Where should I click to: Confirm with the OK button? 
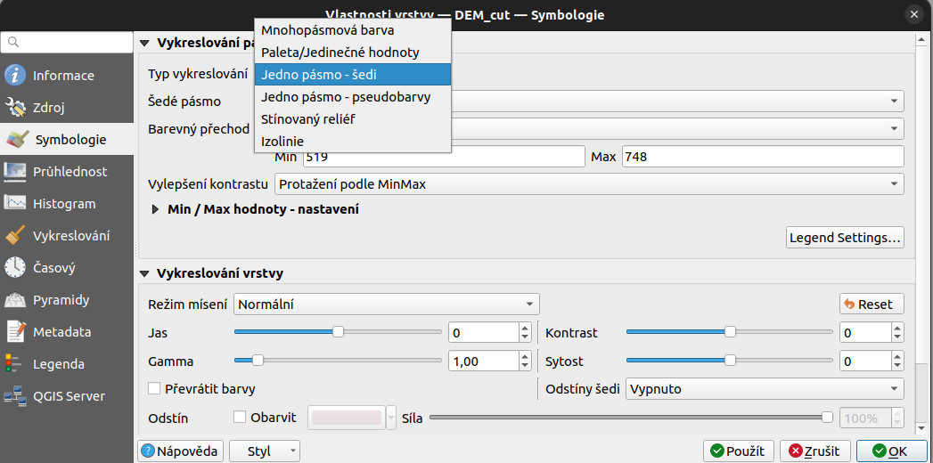tap(891, 451)
